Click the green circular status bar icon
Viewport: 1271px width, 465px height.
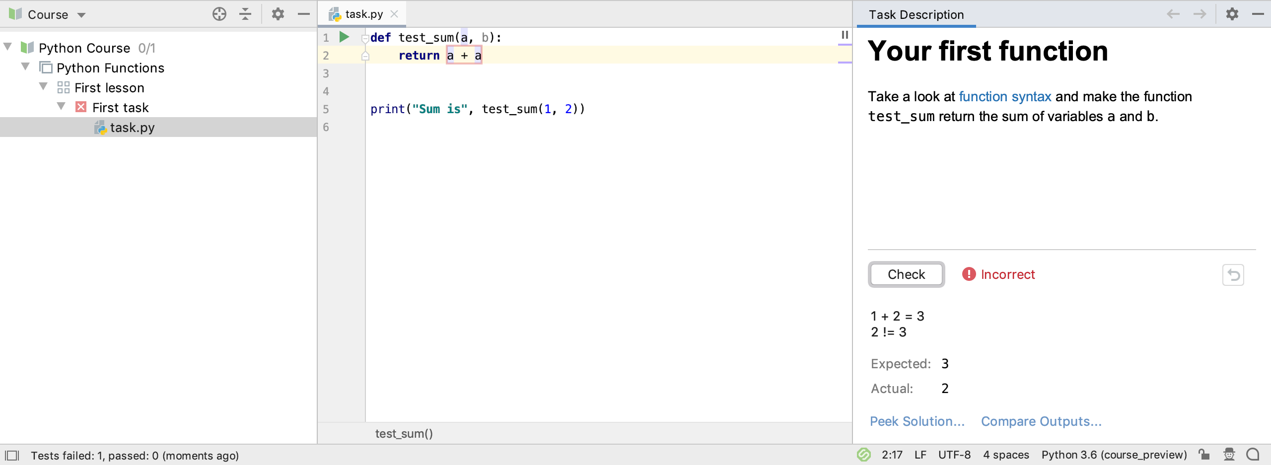coord(863,455)
